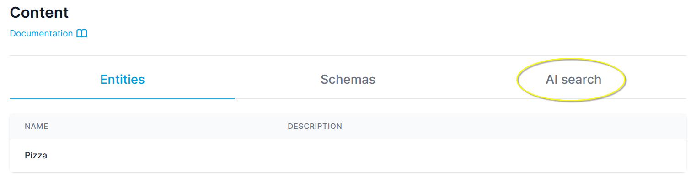The height and width of the screenshot is (183, 696).
Task: Select the Entities tab
Action: coord(123,80)
